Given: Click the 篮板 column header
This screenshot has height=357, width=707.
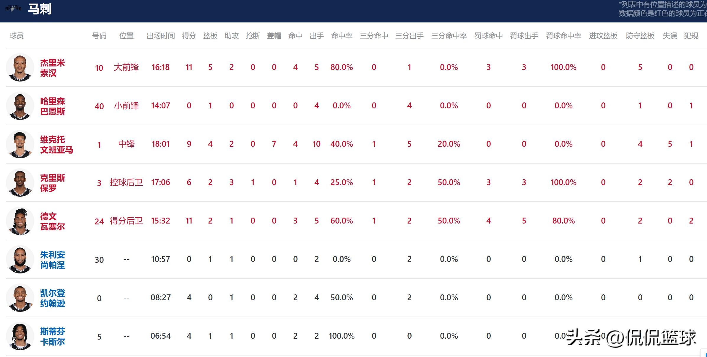Looking at the screenshot, I should (x=210, y=36).
